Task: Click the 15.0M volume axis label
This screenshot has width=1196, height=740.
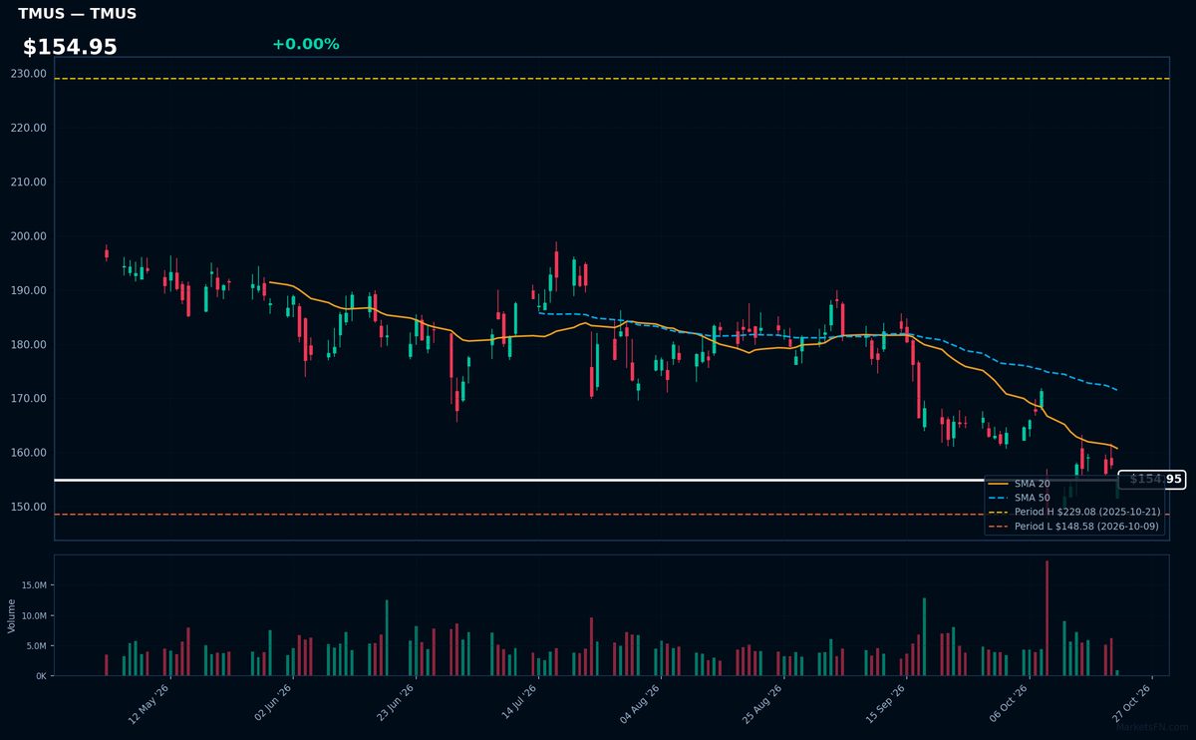Action: (33, 585)
